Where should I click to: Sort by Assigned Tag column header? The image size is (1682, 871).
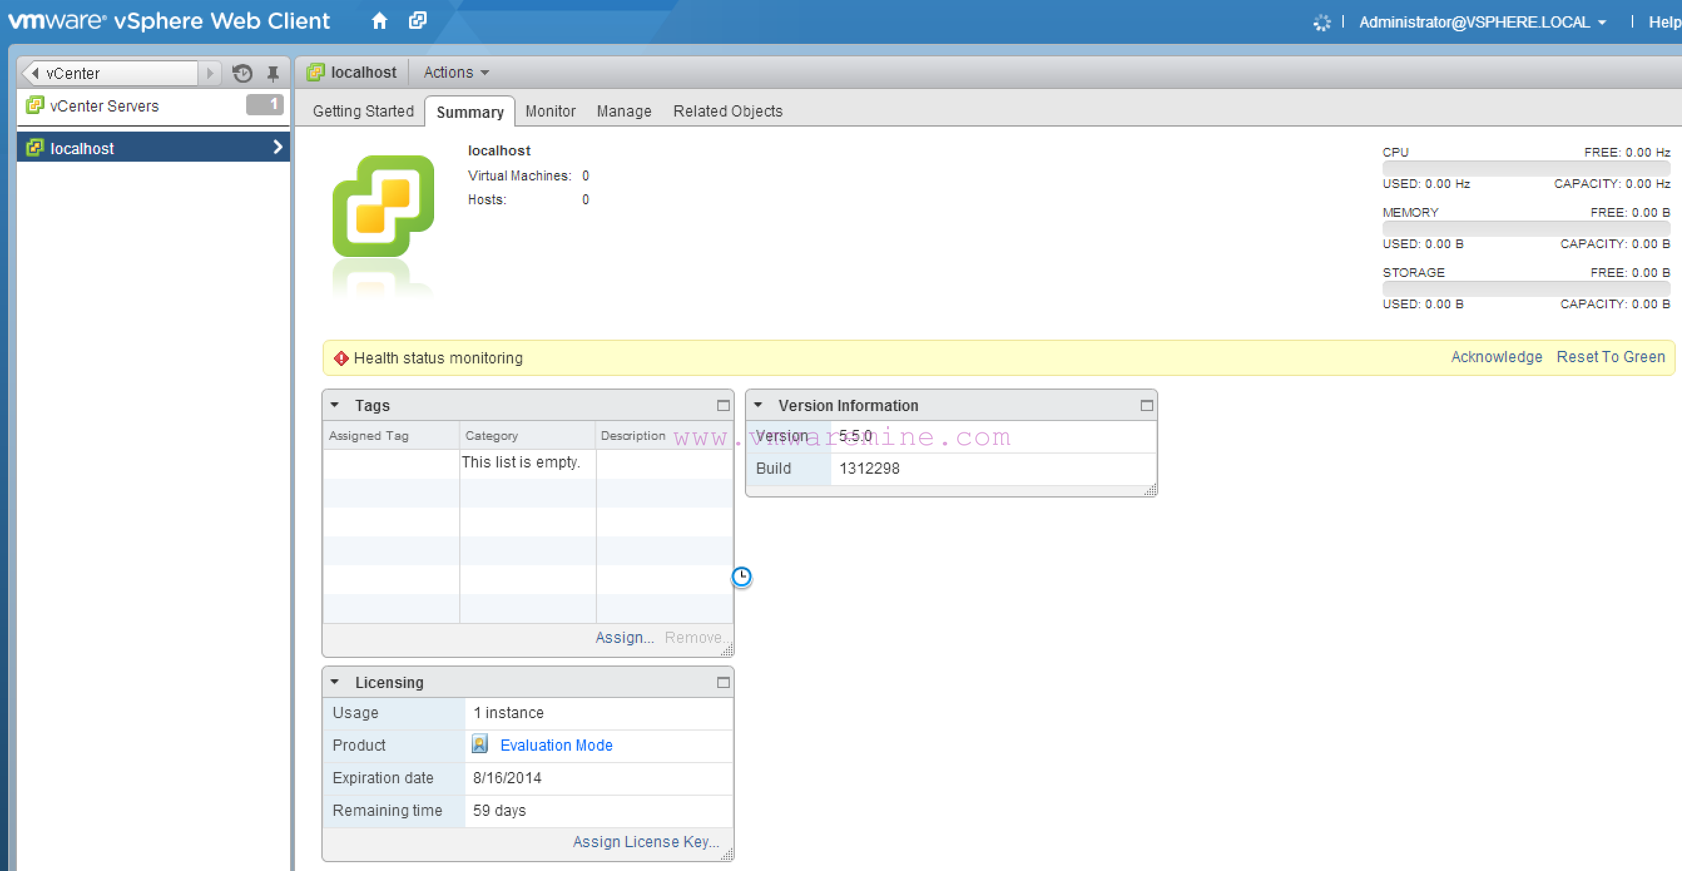point(391,435)
